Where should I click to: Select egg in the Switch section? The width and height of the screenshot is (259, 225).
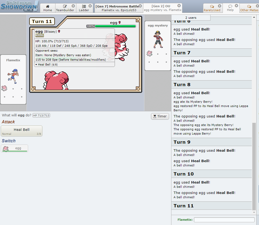click(x=14, y=148)
